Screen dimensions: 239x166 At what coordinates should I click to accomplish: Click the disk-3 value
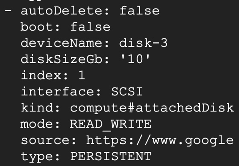coord(143,43)
